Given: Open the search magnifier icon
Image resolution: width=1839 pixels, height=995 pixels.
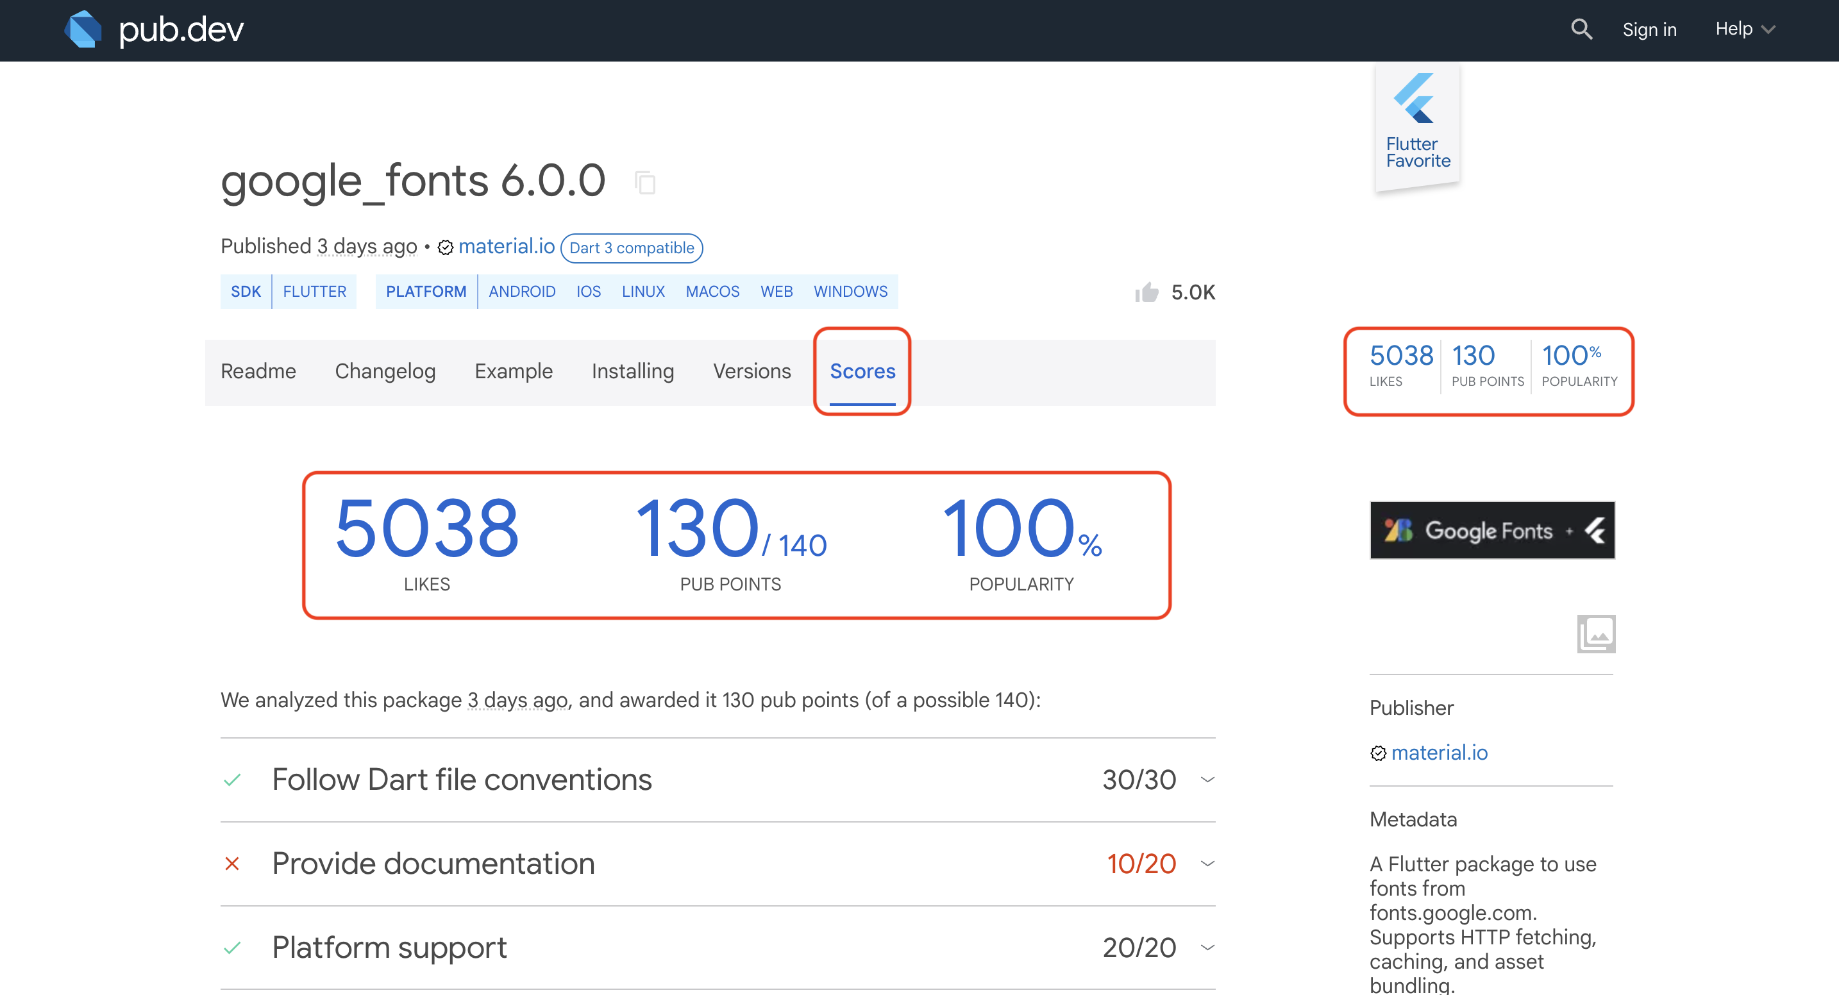Looking at the screenshot, I should point(1581,29).
